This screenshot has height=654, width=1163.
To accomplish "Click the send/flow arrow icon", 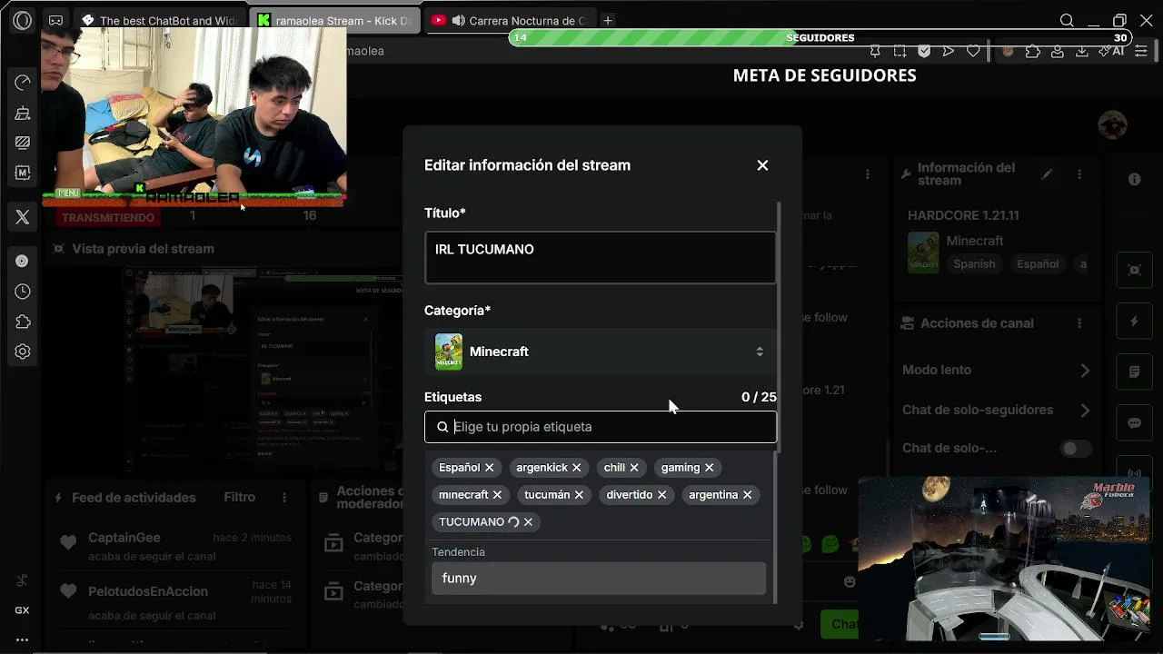I will click(x=949, y=51).
